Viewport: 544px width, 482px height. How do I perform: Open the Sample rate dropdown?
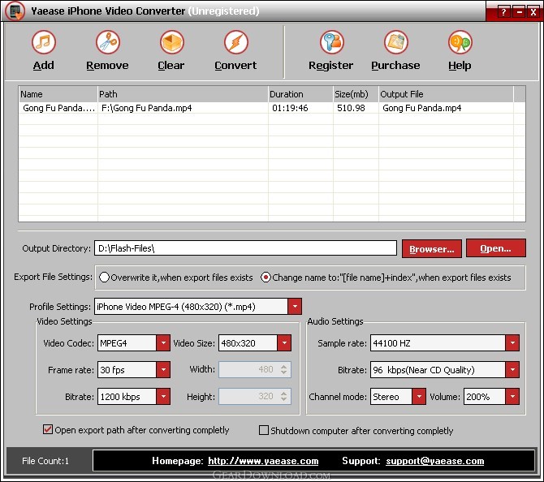tap(512, 343)
